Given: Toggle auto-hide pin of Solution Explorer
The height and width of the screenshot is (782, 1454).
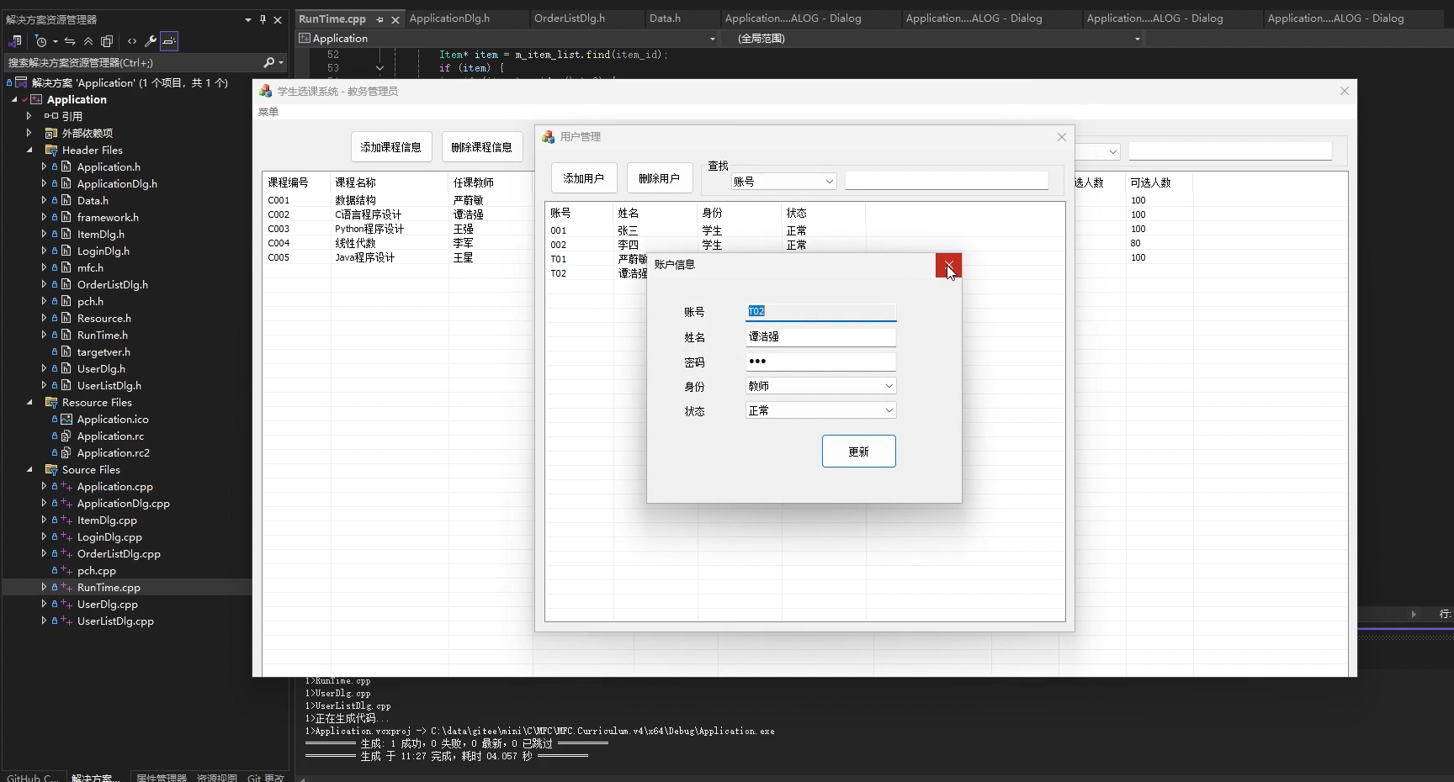Looking at the screenshot, I should point(263,19).
